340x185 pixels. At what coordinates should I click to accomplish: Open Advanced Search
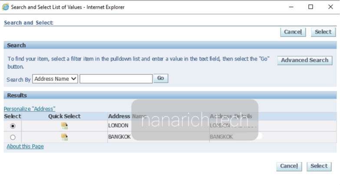point(304,61)
